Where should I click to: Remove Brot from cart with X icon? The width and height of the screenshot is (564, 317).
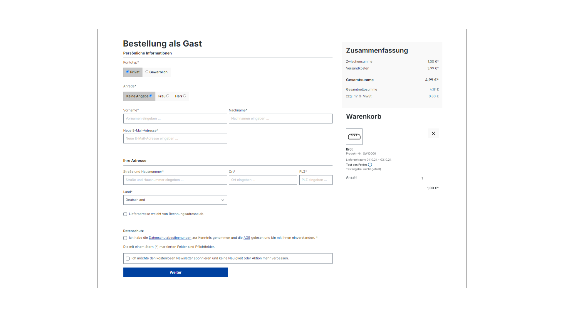pos(433,134)
